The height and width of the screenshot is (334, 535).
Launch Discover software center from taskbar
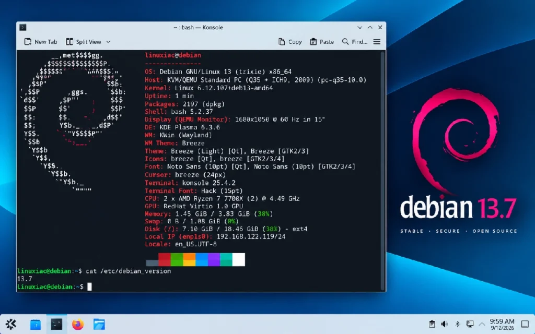[35, 324]
